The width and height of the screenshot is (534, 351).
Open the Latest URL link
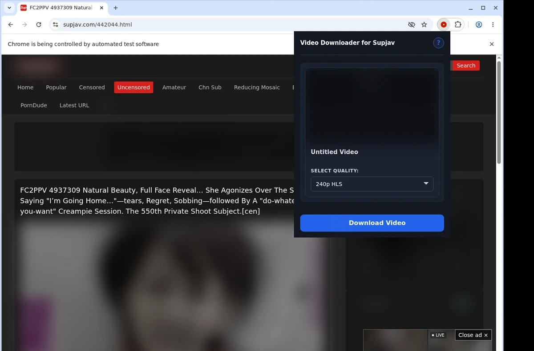pos(74,105)
